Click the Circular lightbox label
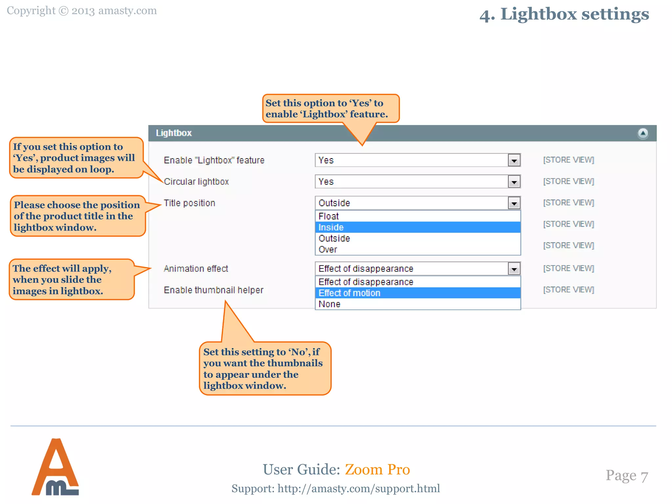The height and width of the screenshot is (504, 672). (196, 181)
